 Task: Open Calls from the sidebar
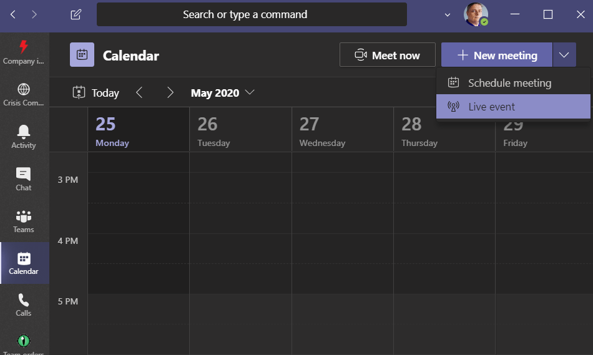point(24,304)
